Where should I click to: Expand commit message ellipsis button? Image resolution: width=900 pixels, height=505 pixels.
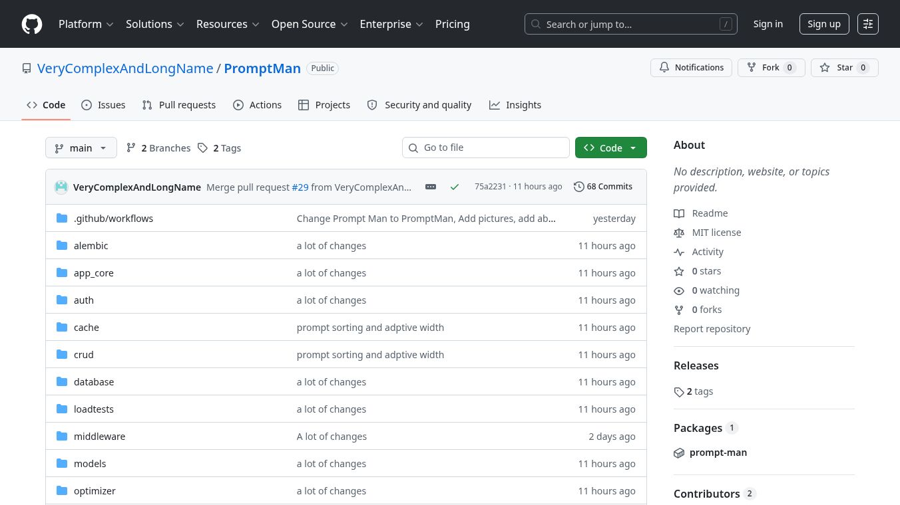(431, 187)
